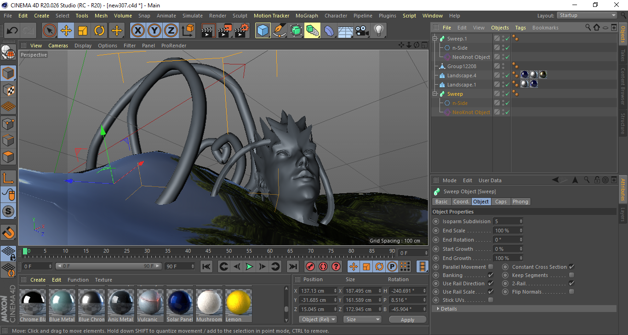Toggle Use Rail Scale checkbox
The height and width of the screenshot is (335, 628).
click(x=491, y=292)
